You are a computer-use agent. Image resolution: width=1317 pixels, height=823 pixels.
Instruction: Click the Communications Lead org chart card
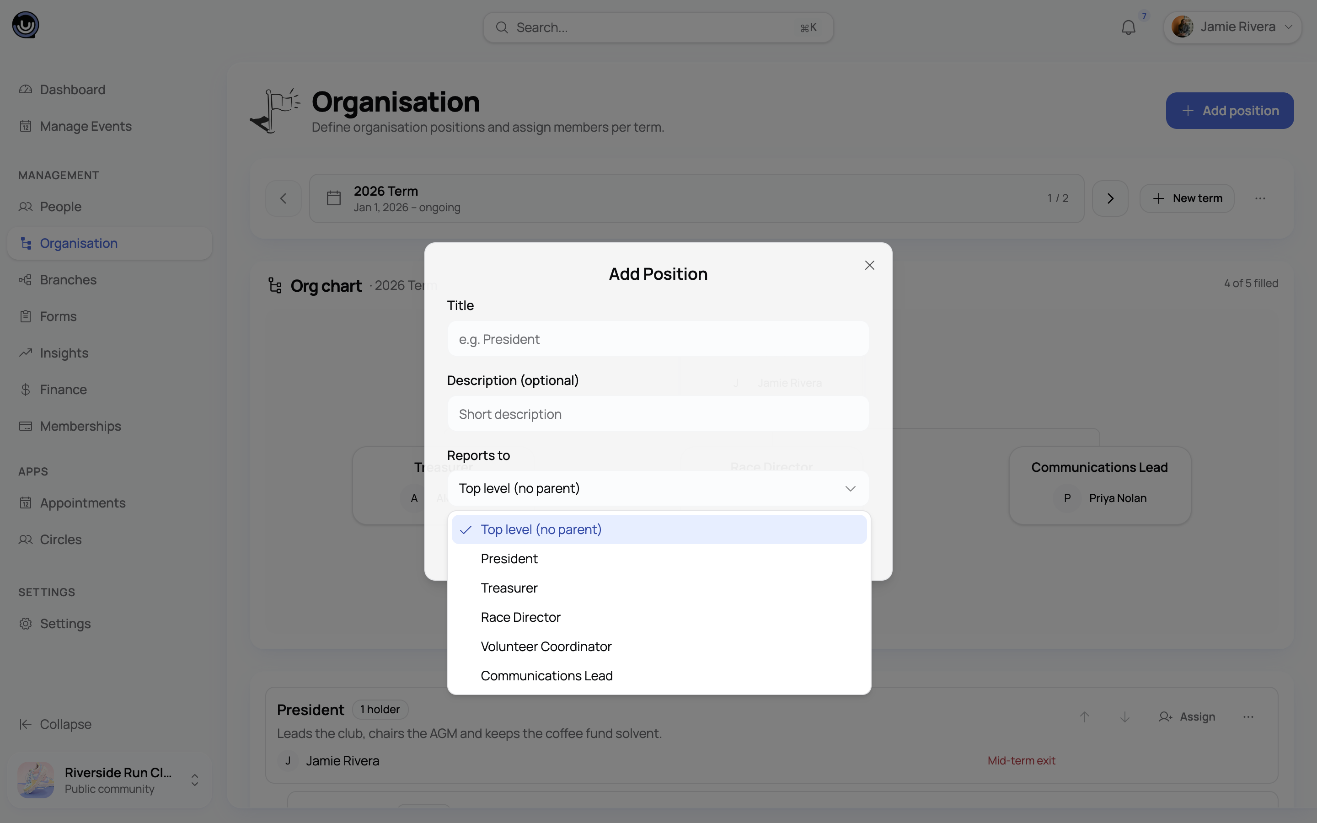1099,486
